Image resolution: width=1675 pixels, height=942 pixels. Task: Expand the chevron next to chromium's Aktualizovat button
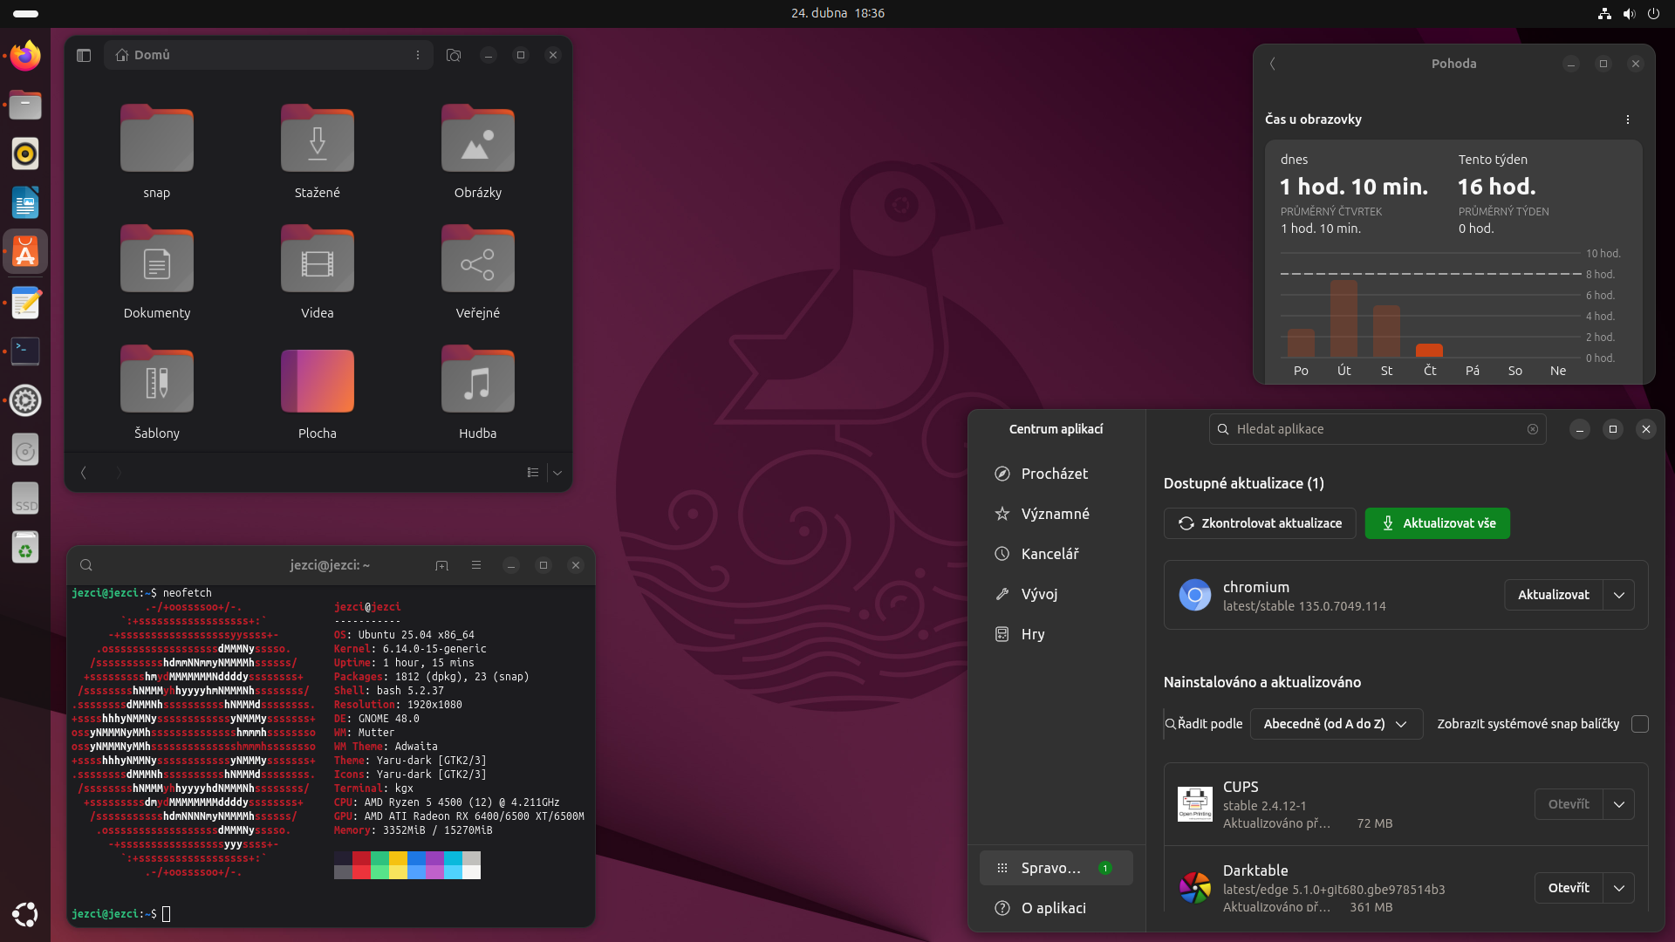(1619, 594)
